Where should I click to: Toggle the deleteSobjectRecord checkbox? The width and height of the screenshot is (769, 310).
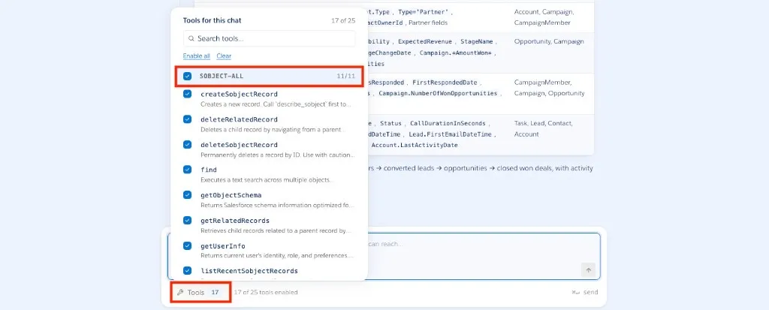coord(187,144)
